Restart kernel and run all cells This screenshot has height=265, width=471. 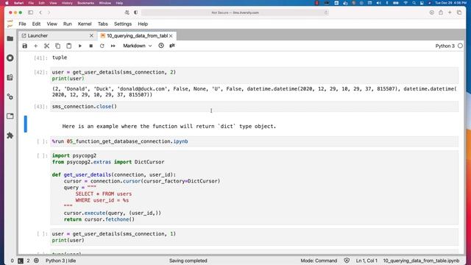[x=113, y=46]
